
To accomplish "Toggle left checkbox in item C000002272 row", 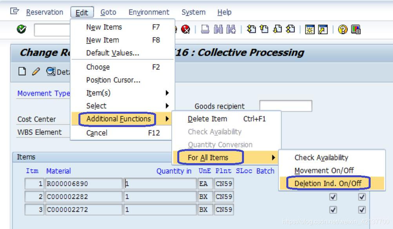I will coord(333,210).
